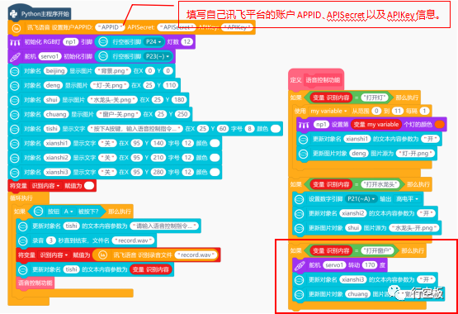458x314 pixels.
Task: Click the 录音 seconds field showing 3
Action: pyautogui.click(x=51, y=240)
